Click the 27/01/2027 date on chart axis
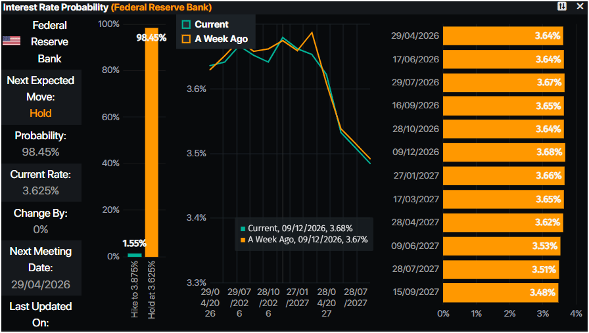589x333 pixels. click(x=297, y=296)
